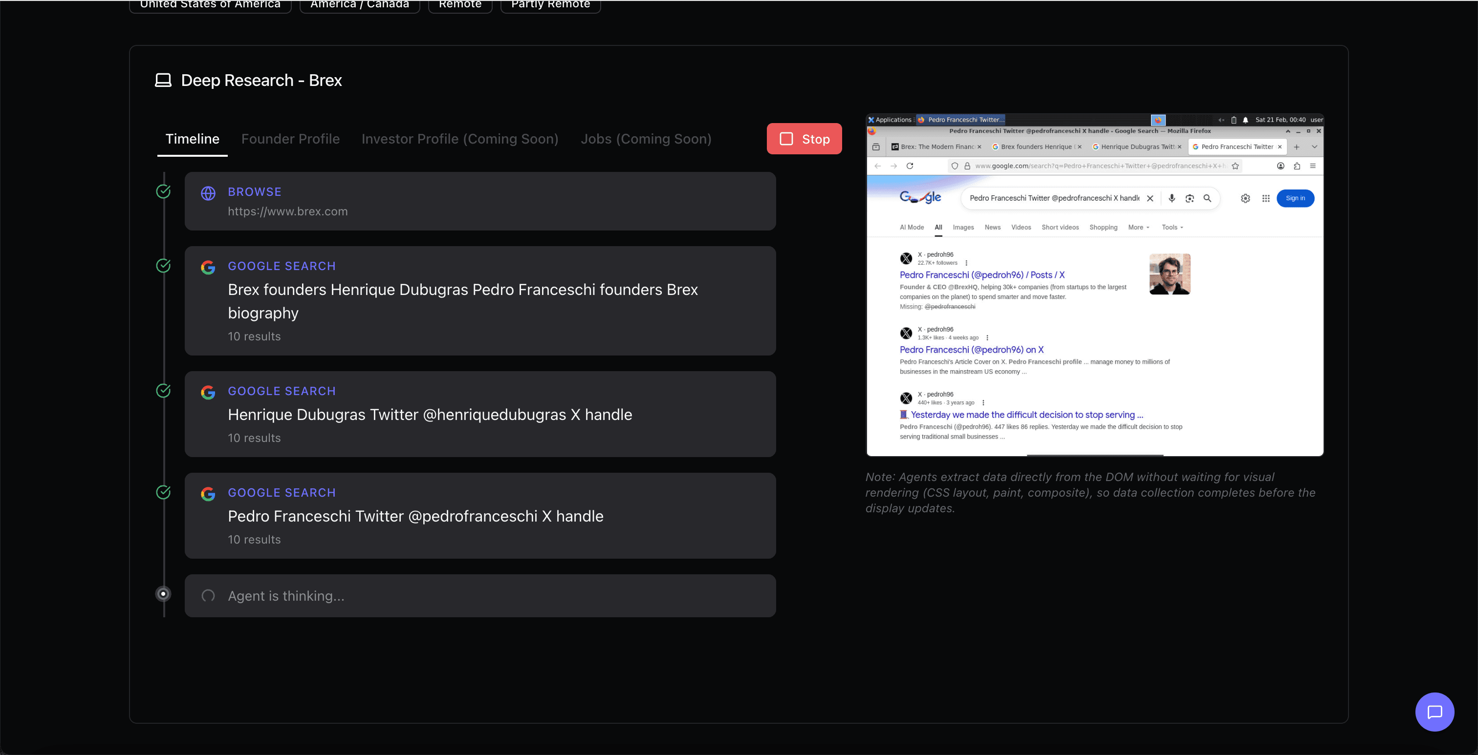Click the voice search microphone in the search bar

pyautogui.click(x=1172, y=198)
